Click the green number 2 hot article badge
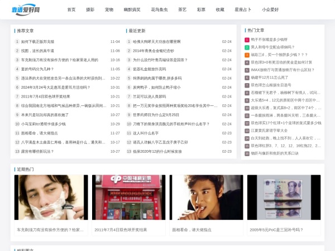Screen dimensions: 335x251 point(247,47)
